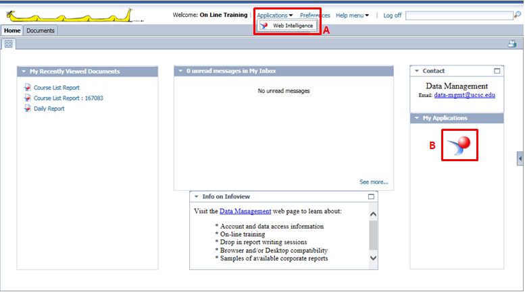
Task: Open the Help menu dropdown
Action: coord(352,16)
